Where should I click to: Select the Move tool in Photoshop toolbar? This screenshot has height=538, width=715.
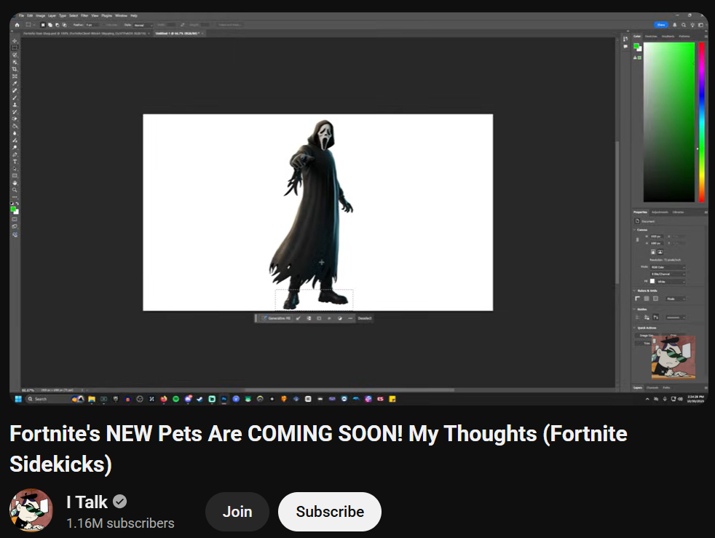(15, 41)
